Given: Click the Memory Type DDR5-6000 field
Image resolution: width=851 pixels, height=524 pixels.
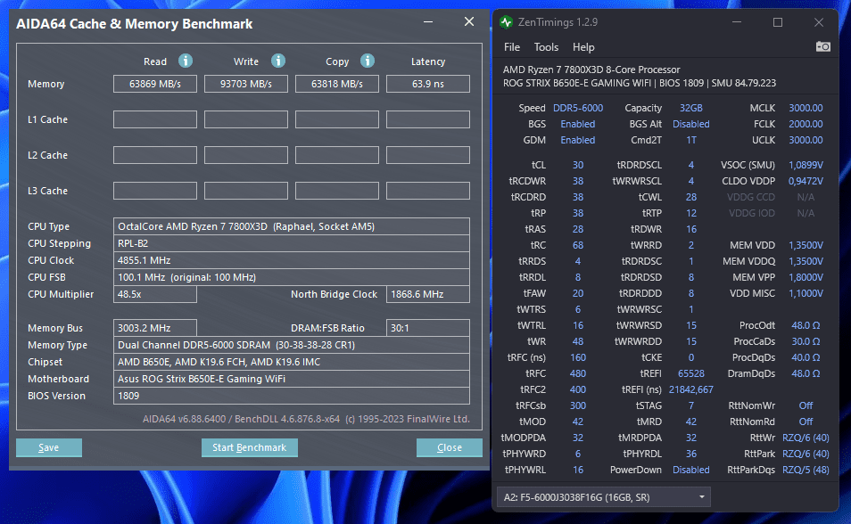Looking at the screenshot, I should click(292, 345).
